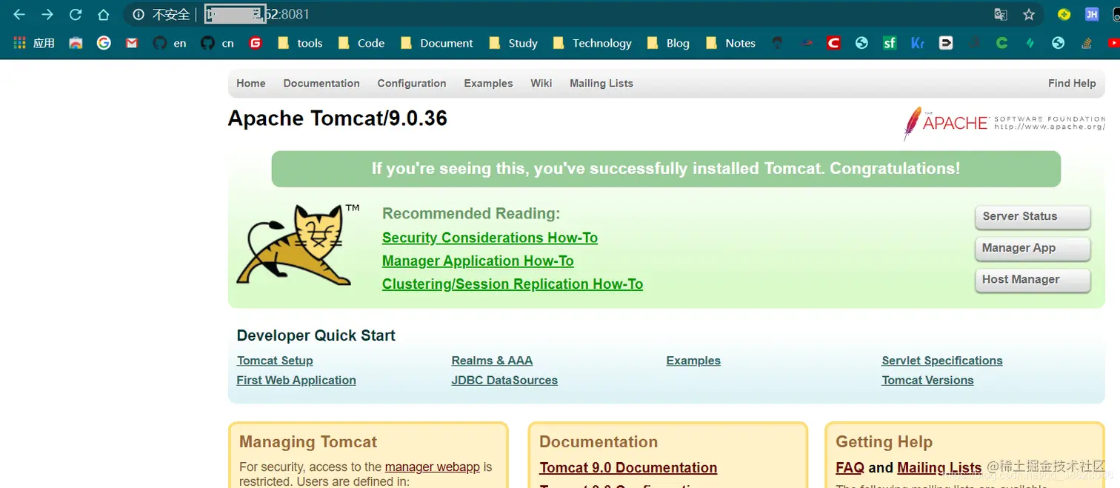Image resolution: width=1120 pixels, height=488 pixels.
Task: Click the Server Status button
Action: [1033, 217]
